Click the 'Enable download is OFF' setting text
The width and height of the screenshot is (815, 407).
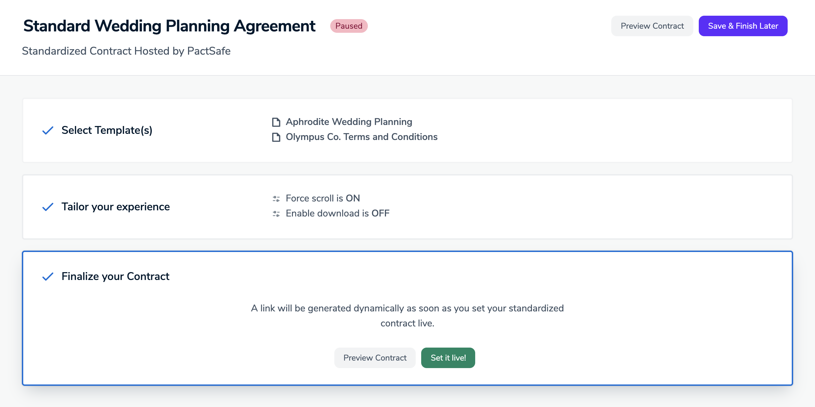tap(337, 213)
